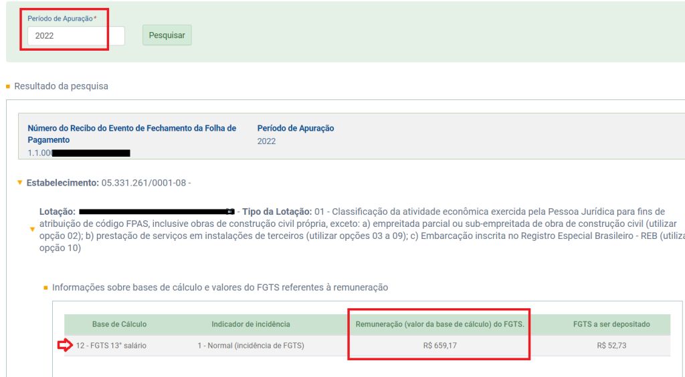Click the R$ 52,73 deposit value
Image resolution: width=685 pixels, height=377 pixels.
tap(611, 345)
